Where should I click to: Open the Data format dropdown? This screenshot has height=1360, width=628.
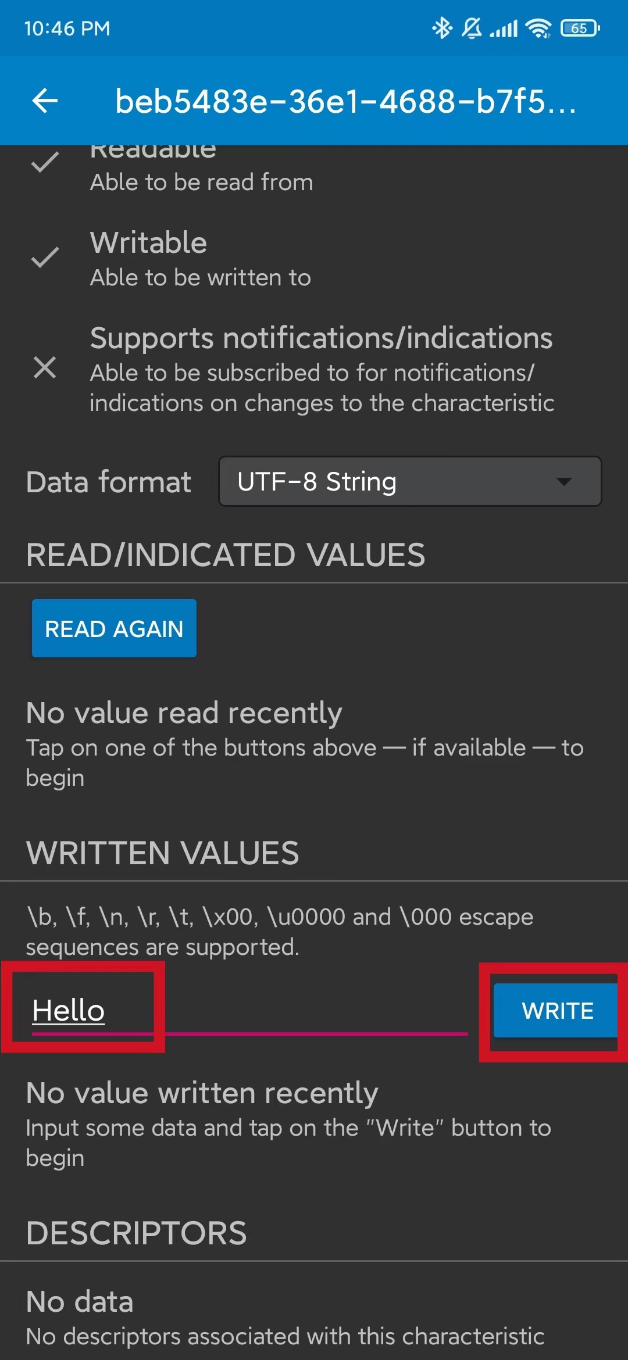(410, 481)
